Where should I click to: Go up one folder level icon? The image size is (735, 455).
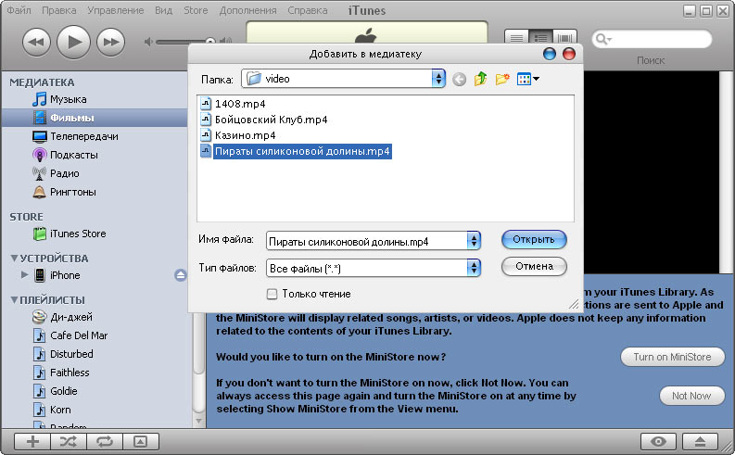pos(481,79)
